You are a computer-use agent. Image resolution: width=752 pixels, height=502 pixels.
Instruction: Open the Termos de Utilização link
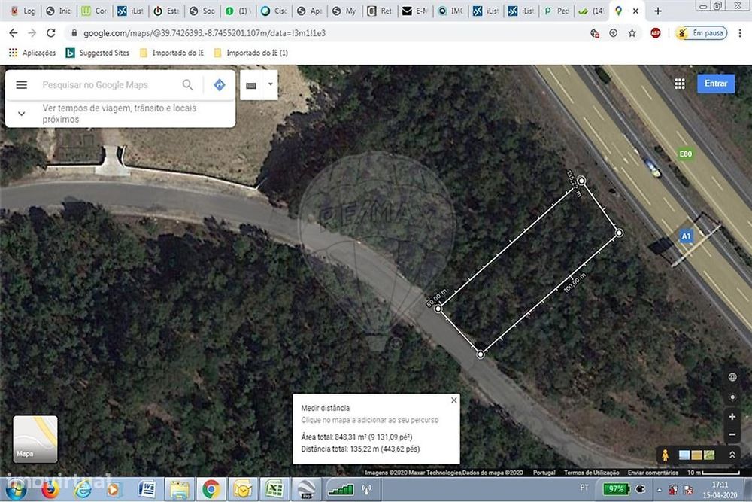pos(591,473)
